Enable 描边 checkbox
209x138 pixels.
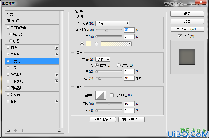click(8, 47)
